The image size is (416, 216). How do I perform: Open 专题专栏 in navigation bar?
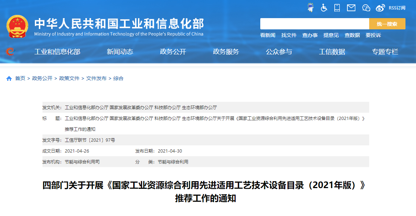pyautogui.click(x=385, y=52)
